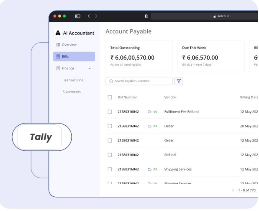259x211 pixels.
Task: Click the Bill Number column header
Action: (x=127, y=97)
